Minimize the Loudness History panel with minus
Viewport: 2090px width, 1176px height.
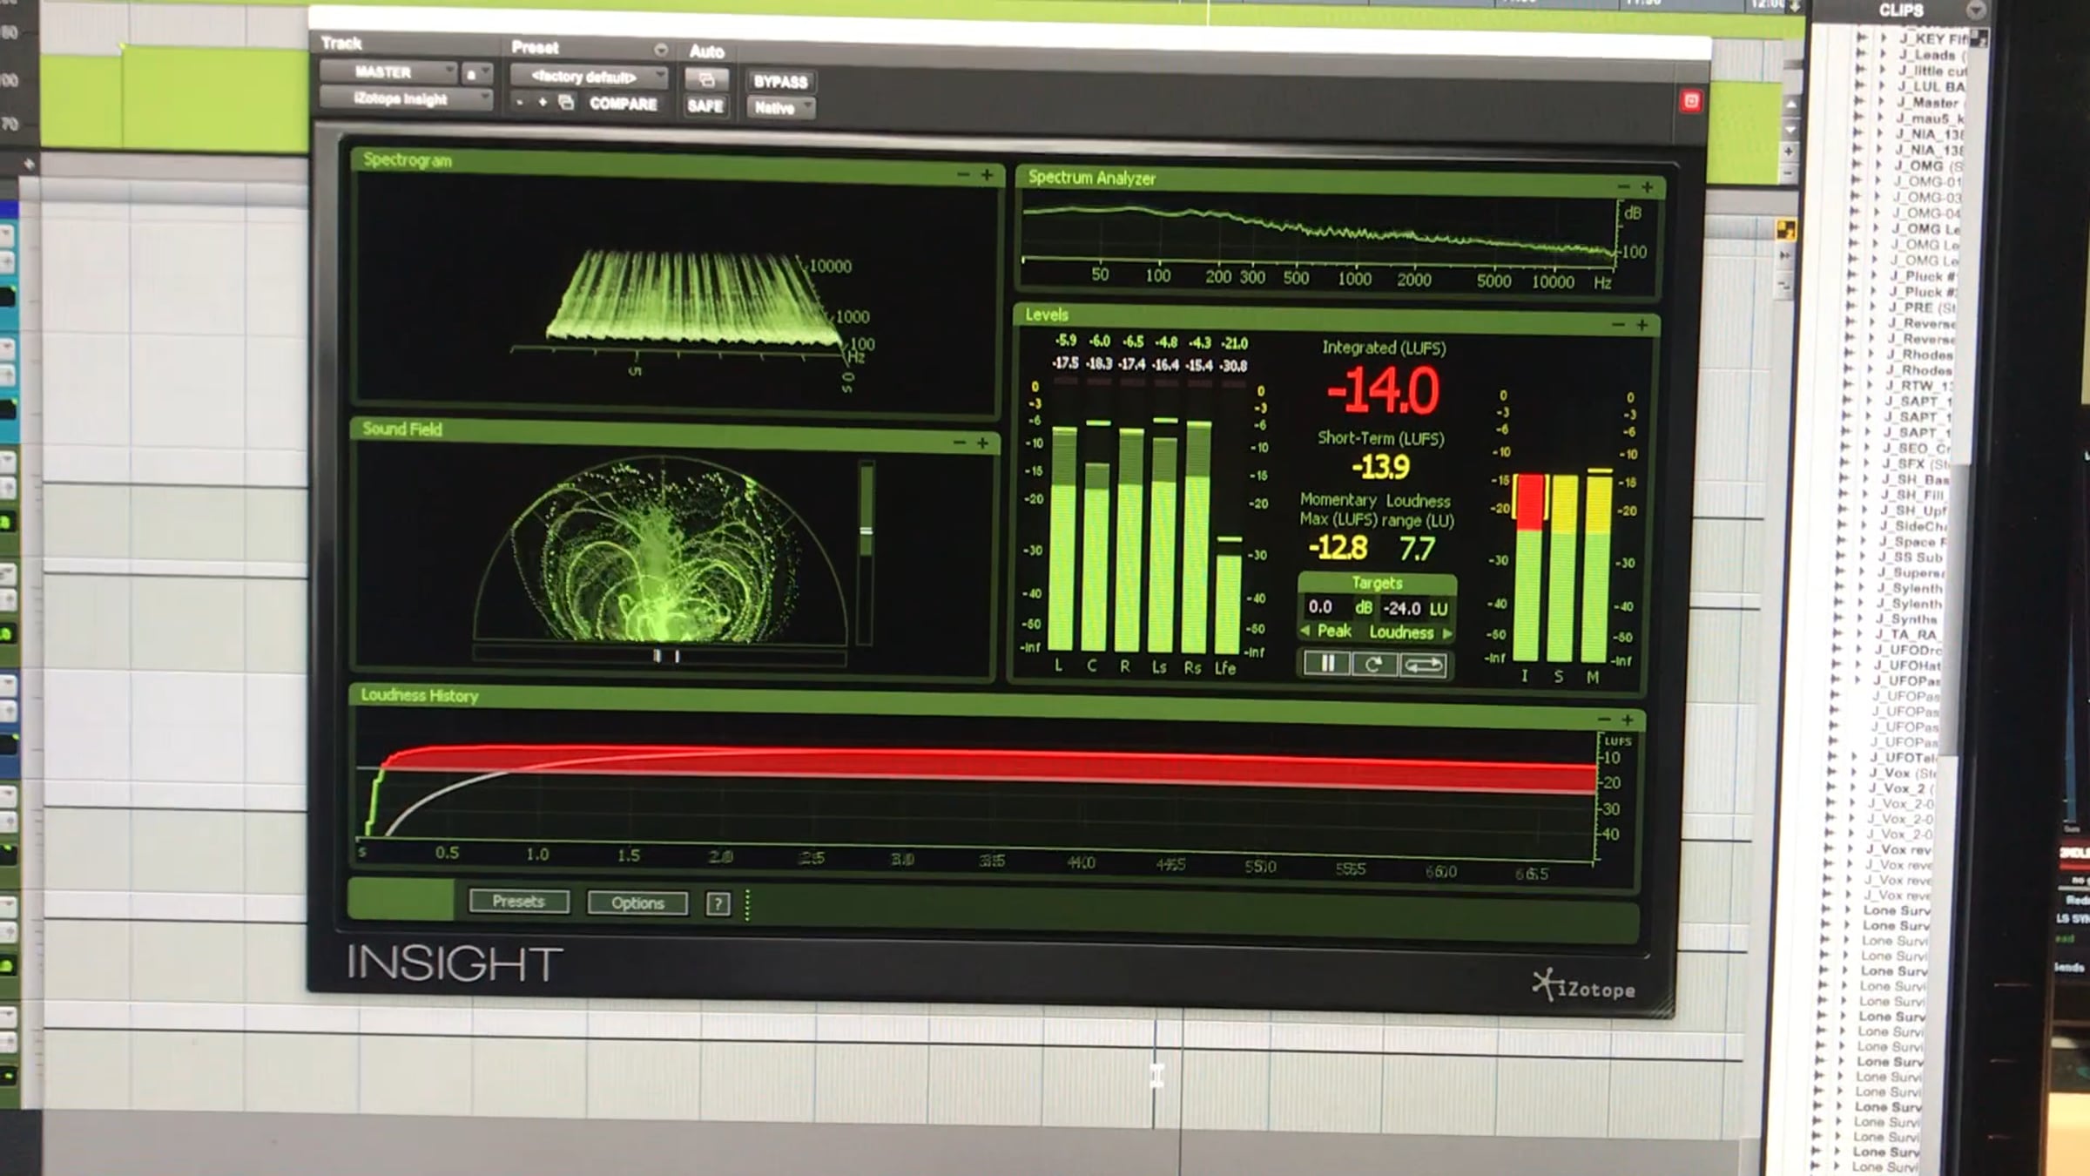(1604, 720)
